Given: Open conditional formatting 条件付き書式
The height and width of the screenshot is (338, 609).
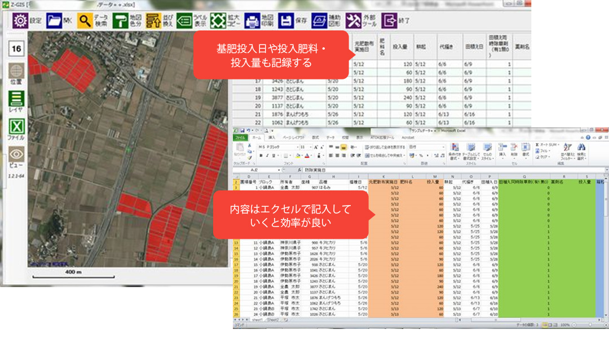Looking at the screenshot, I should click(454, 152).
